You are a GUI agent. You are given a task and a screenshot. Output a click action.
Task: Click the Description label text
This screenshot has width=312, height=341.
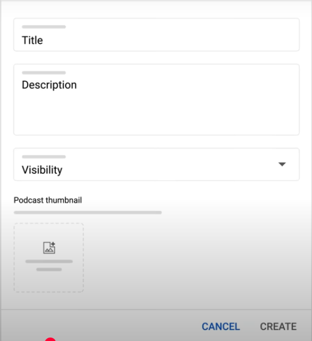[x=49, y=85]
